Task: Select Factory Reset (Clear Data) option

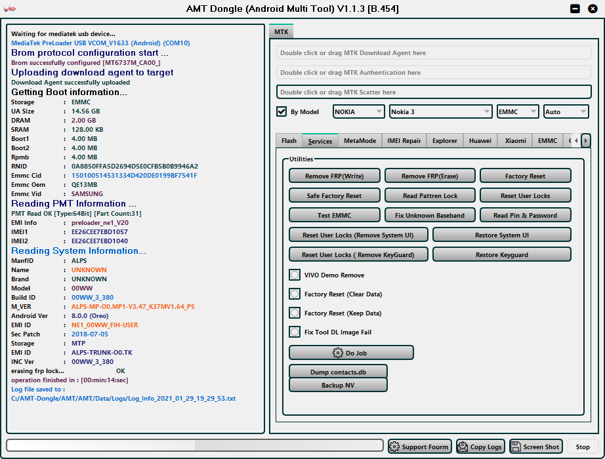Action: click(295, 294)
